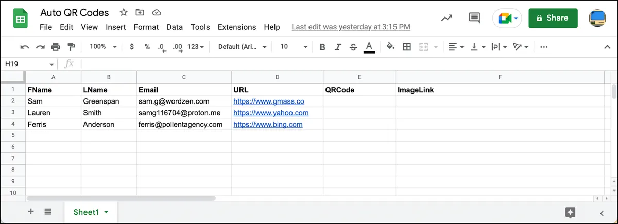Image resolution: width=618 pixels, height=224 pixels.
Task: Select column E header
Action: 359,77
